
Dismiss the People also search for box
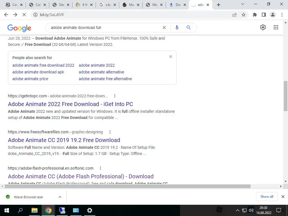171,57
